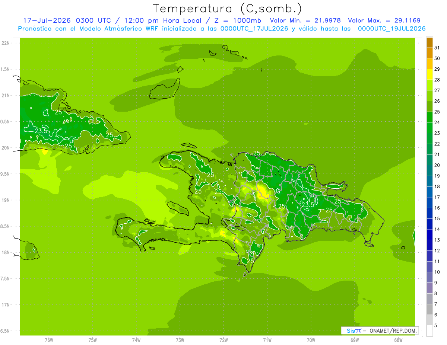447x345 pixels.
Task: Click the 71W longitude label
Action: pos(267,340)
